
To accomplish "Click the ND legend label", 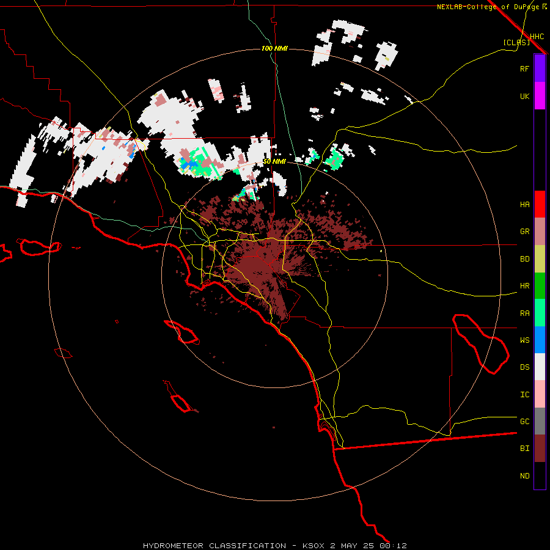I will point(524,476).
